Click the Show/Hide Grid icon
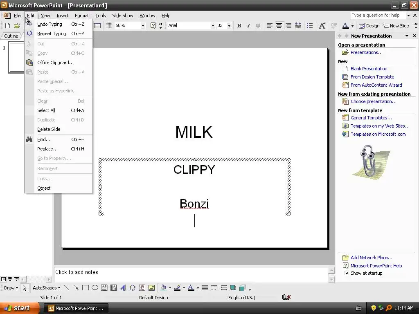Screen dimensions: 419x314 click(x=108, y=26)
